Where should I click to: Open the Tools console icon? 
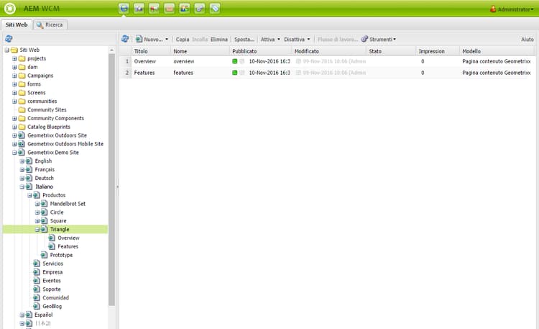199,8
